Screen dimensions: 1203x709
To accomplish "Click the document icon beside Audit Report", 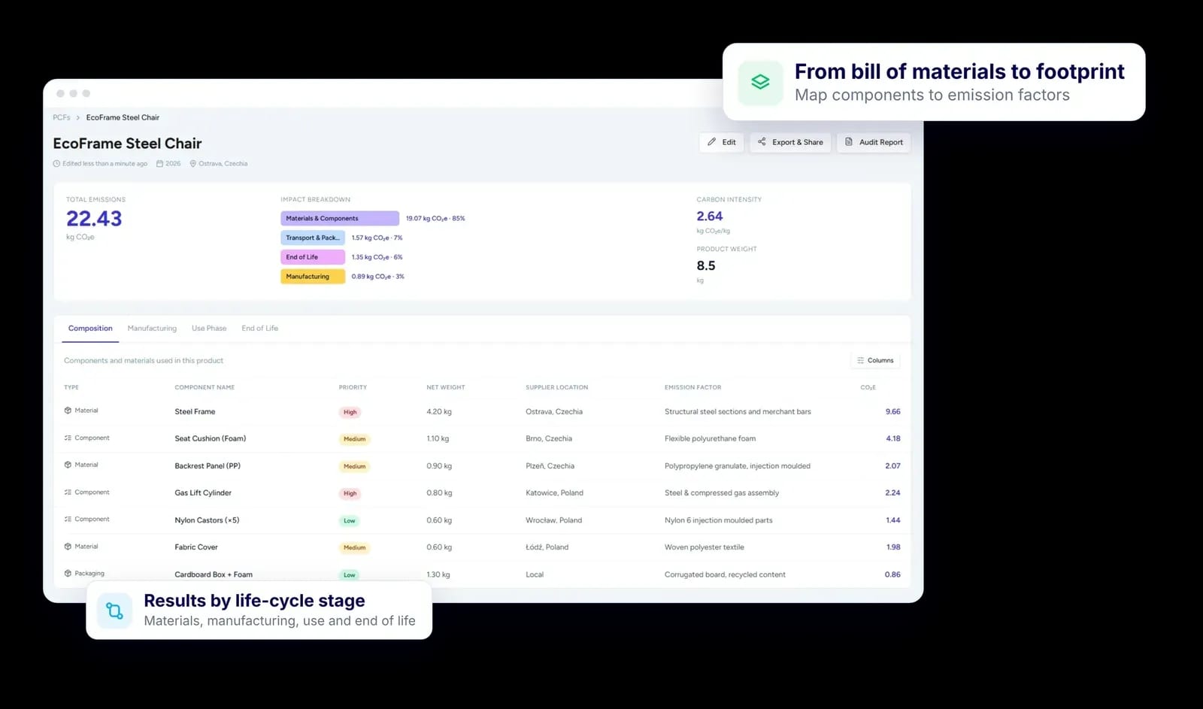I will click(849, 142).
